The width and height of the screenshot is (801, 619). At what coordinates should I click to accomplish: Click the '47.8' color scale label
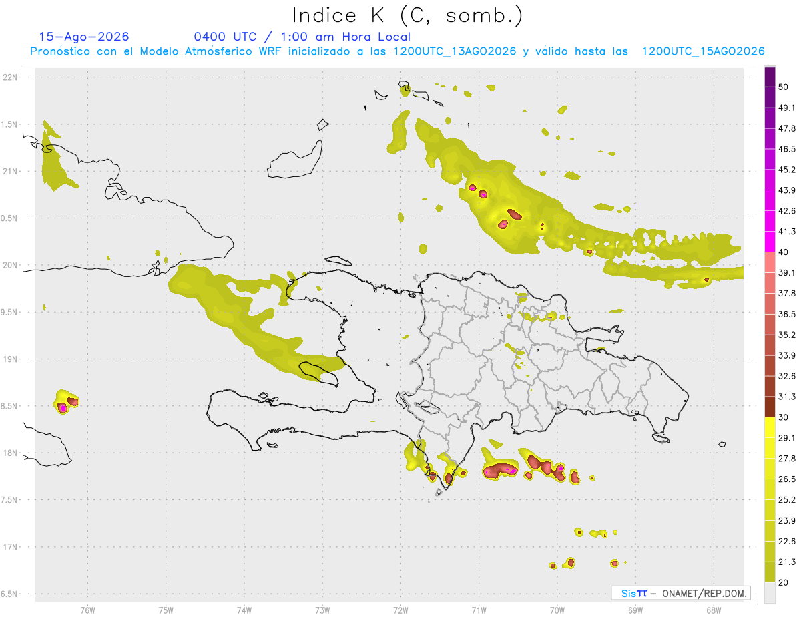tap(787, 128)
